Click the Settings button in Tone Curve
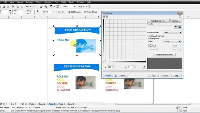The width and height of the screenshot is (200, 113). [176, 21]
